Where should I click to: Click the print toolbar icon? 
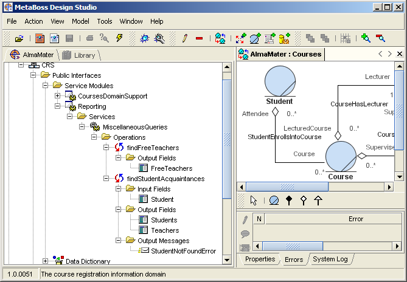(x=90, y=38)
